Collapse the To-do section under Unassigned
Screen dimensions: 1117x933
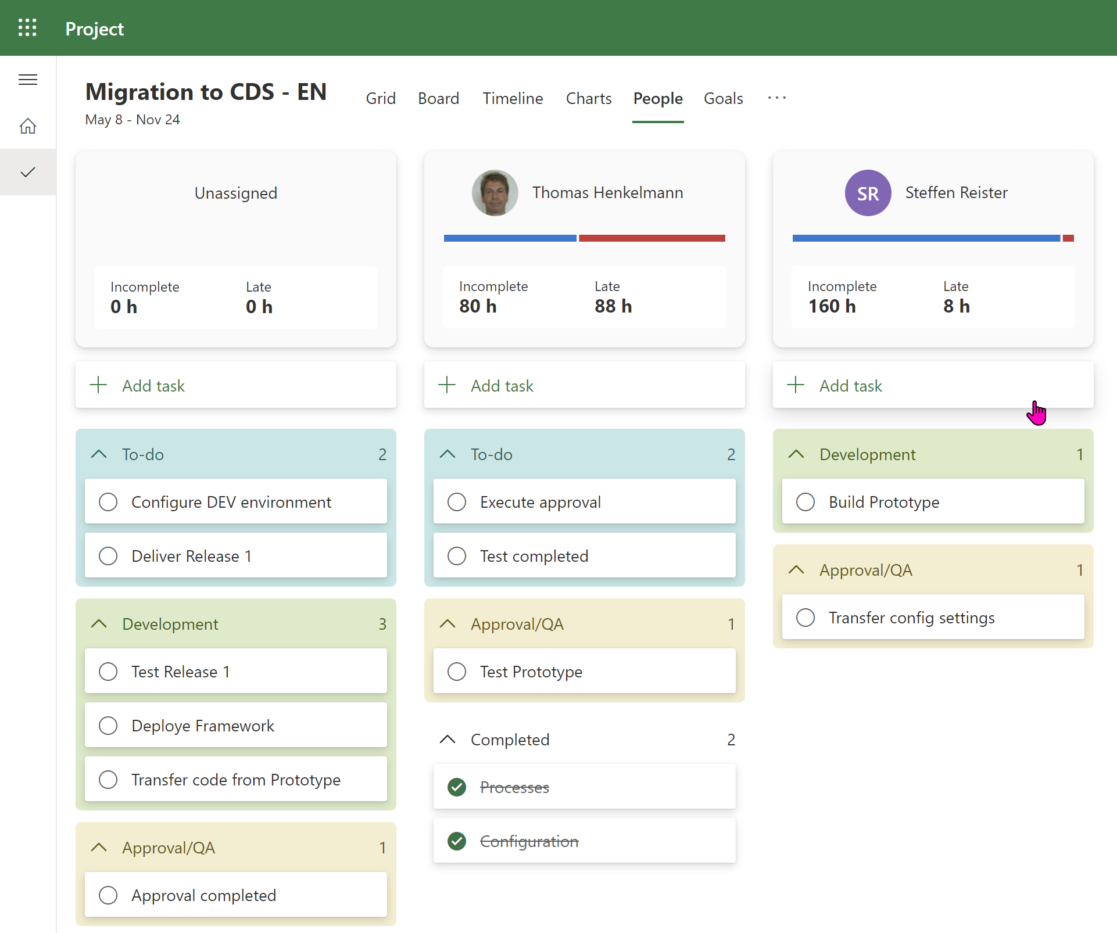tap(99, 454)
